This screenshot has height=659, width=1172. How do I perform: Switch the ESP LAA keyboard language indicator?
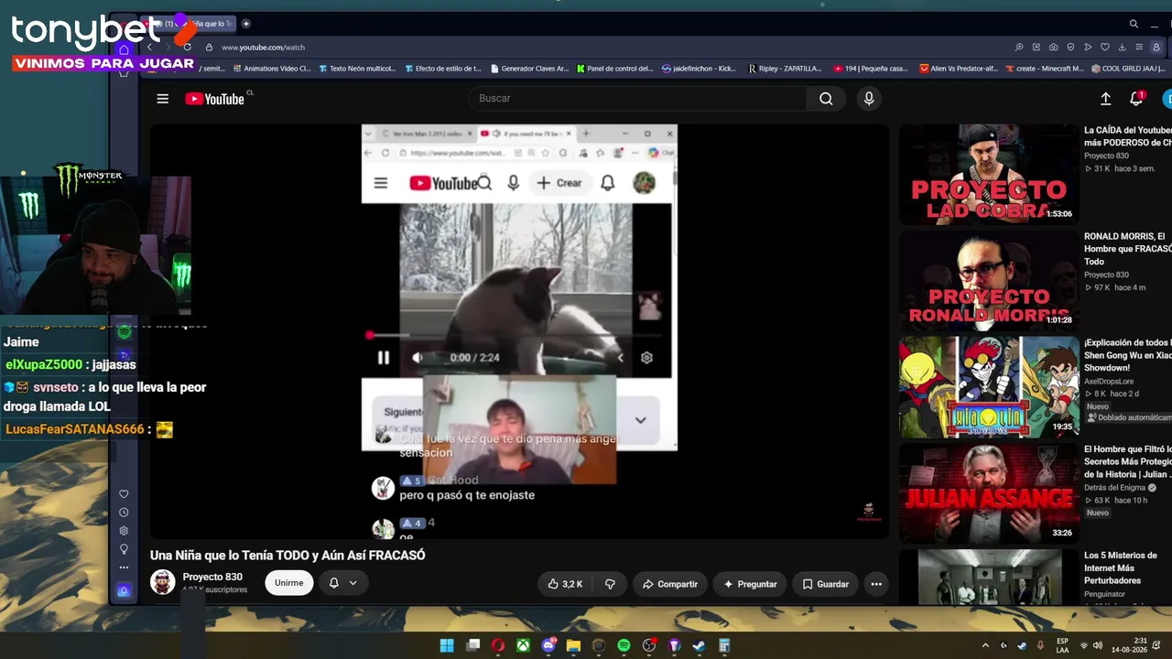pos(1062,645)
